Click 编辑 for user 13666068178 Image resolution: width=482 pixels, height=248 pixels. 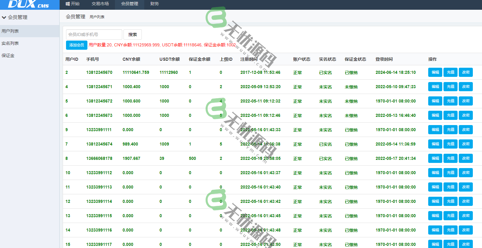tap(435, 158)
